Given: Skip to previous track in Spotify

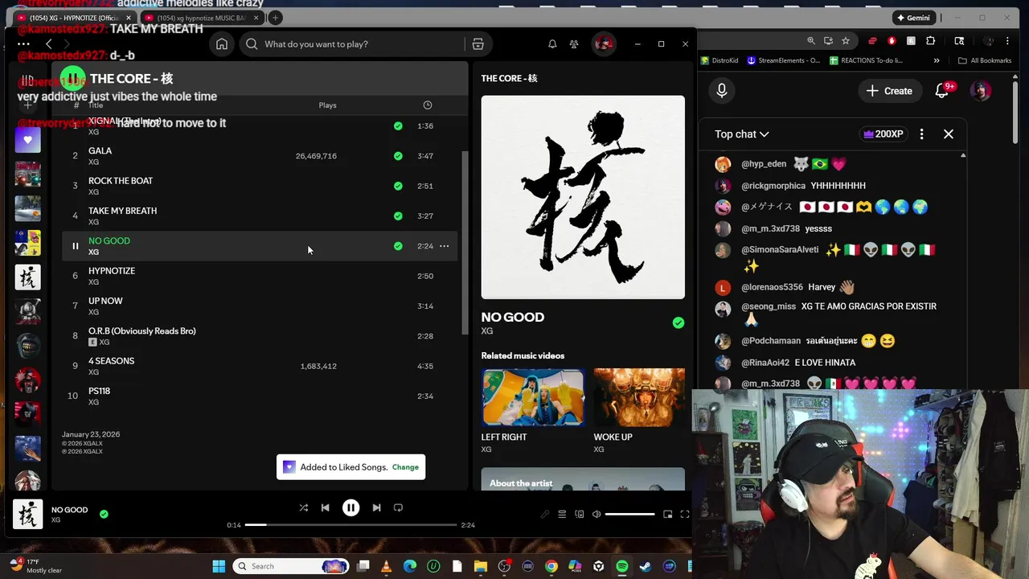Looking at the screenshot, I should (325, 507).
